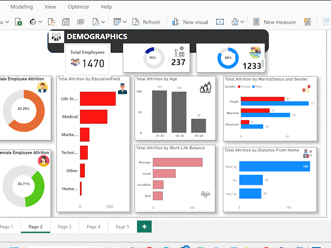Select the Marke... education bar
Image resolution: width=331 pixels, height=248 pixels.
tap(85, 135)
